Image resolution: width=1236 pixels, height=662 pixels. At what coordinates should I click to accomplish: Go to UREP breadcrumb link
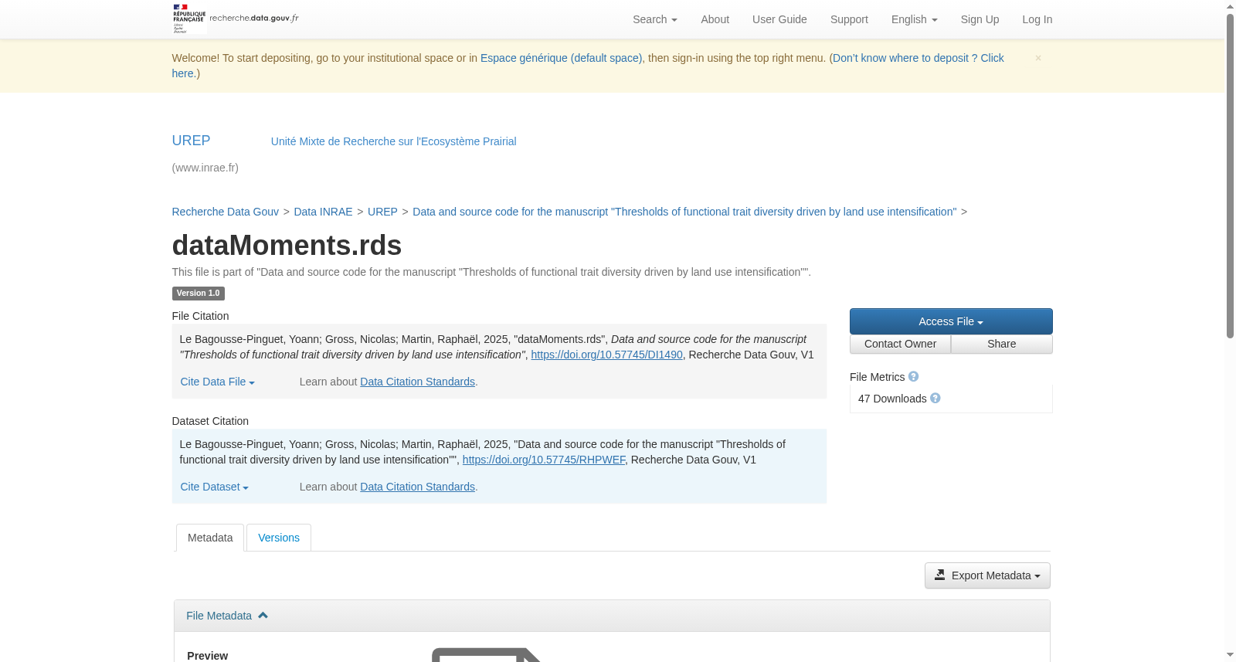[x=382, y=212]
